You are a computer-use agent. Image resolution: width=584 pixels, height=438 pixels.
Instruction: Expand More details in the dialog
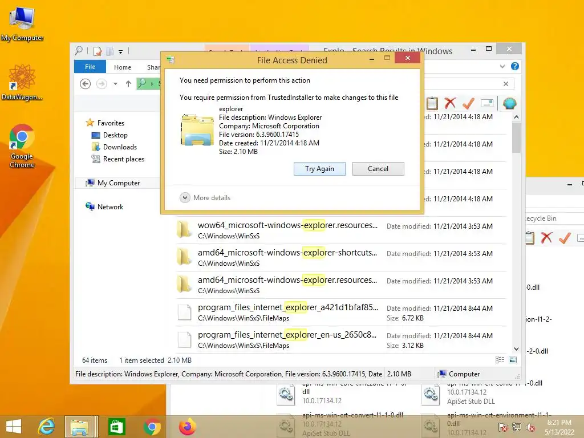coord(205,198)
